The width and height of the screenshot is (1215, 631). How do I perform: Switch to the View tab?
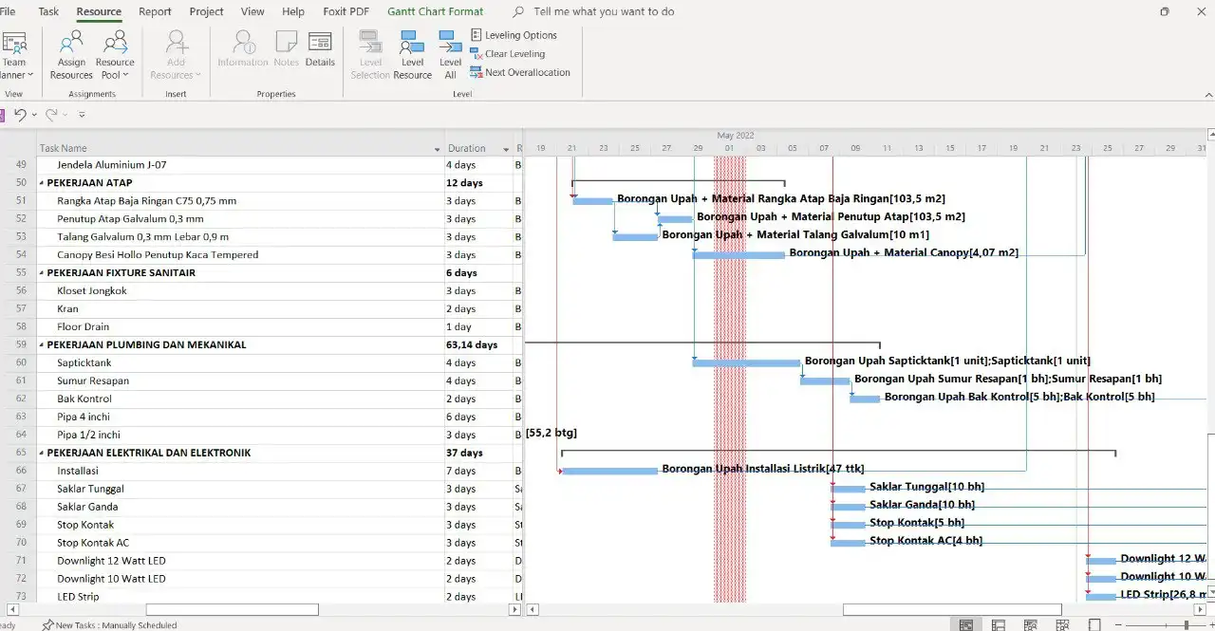click(252, 11)
